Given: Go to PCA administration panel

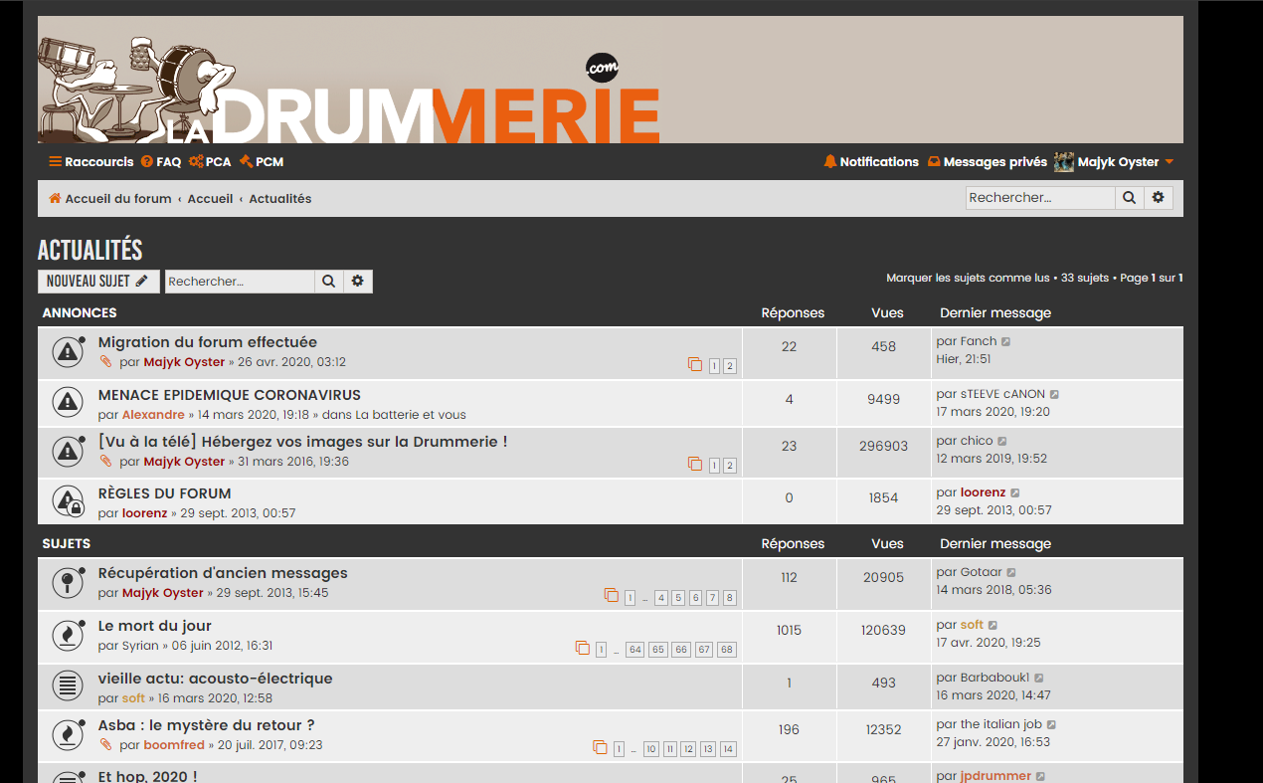Looking at the screenshot, I should [210, 162].
